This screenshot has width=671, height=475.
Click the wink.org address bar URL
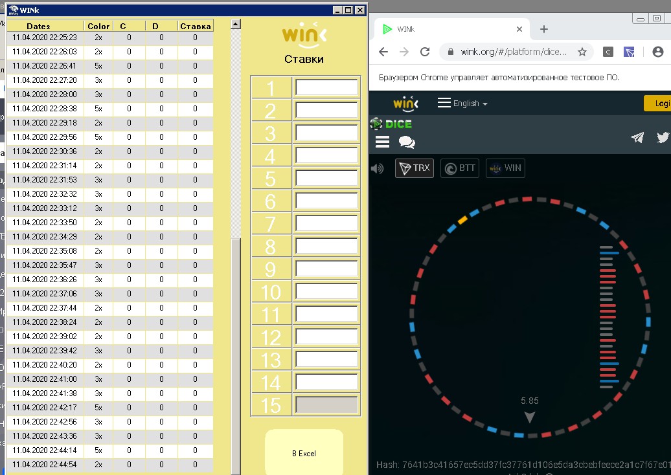pos(514,52)
